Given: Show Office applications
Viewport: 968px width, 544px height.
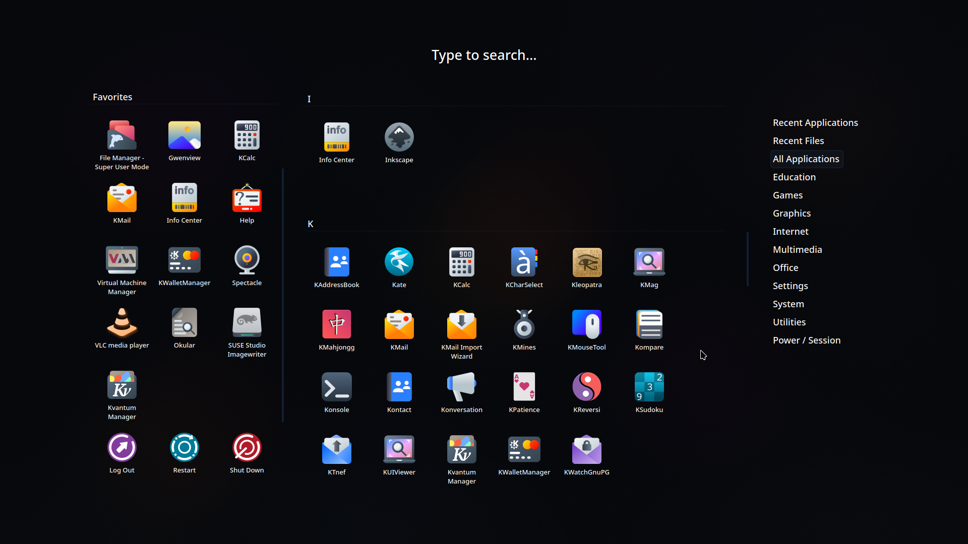Looking at the screenshot, I should tap(785, 268).
